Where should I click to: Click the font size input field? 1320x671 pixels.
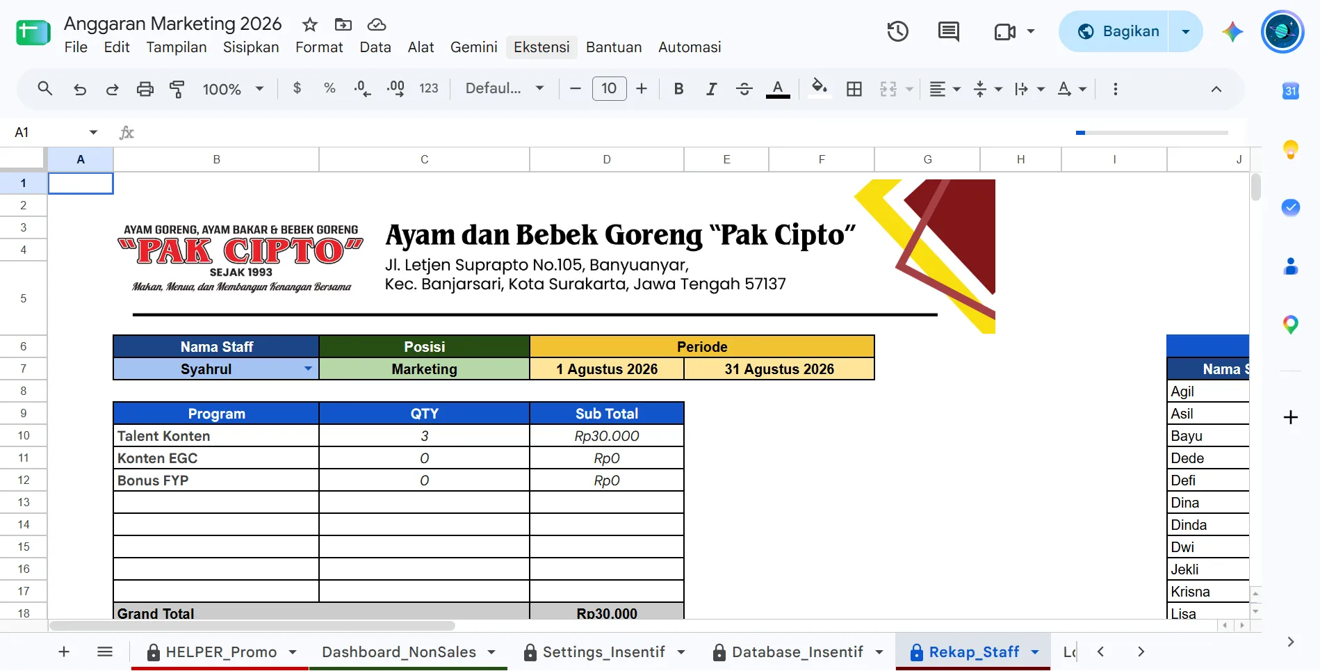(609, 88)
